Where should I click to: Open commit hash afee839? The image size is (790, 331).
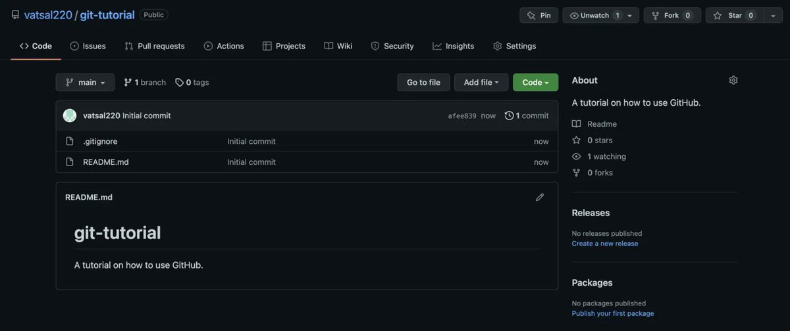coord(462,116)
